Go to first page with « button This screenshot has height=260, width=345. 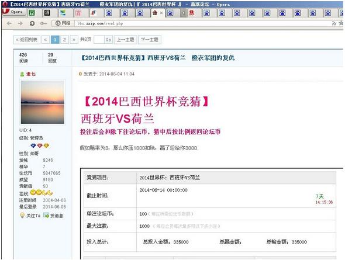[x=46, y=40]
